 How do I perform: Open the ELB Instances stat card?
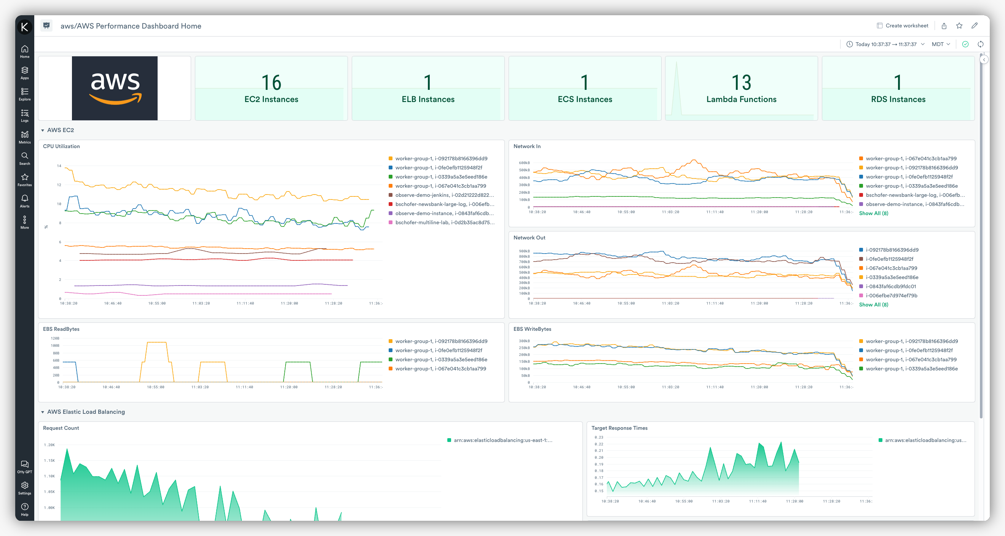coord(428,88)
